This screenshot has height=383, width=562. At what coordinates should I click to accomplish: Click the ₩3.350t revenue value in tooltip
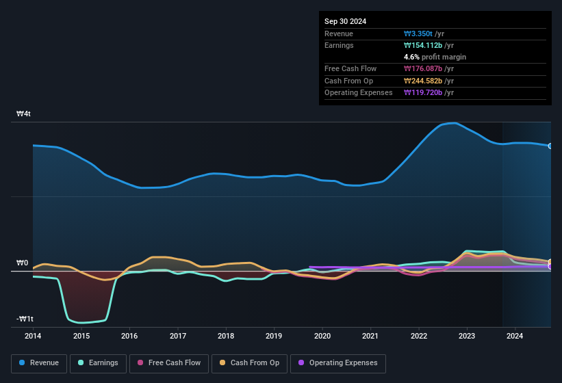click(x=420, y=34)
